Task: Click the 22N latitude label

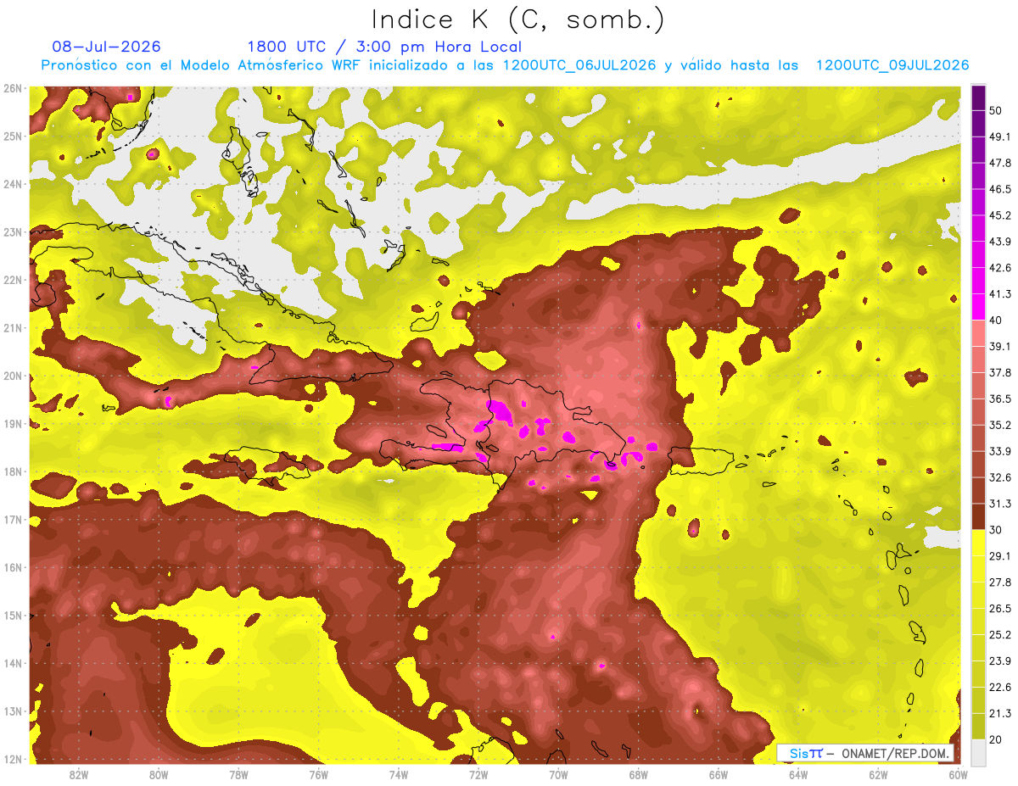Action: click(13, 280)
